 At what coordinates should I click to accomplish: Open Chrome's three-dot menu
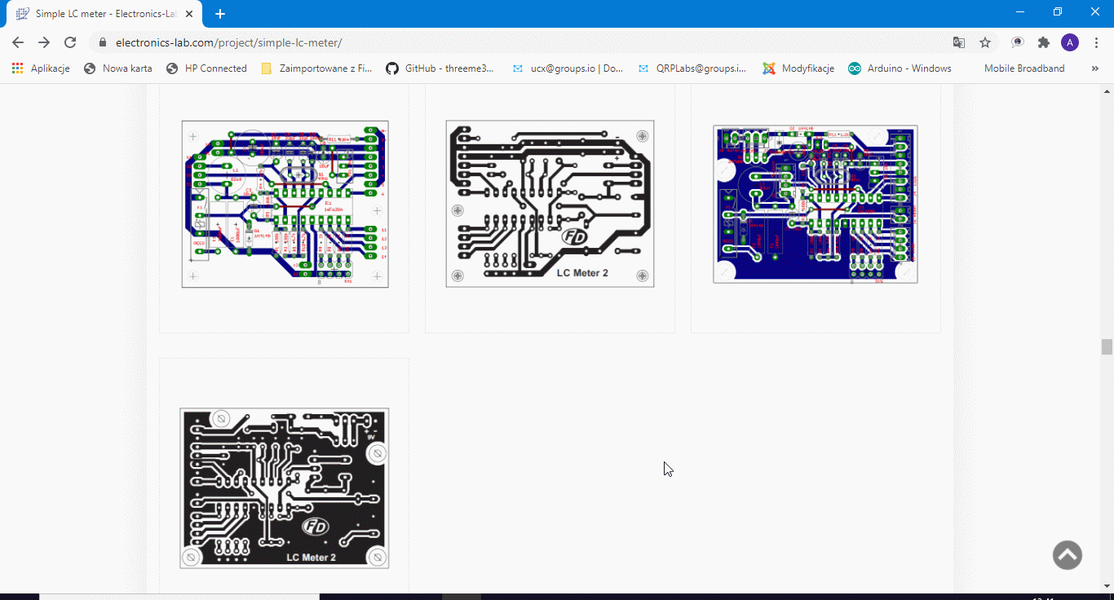click(1096, 42)
